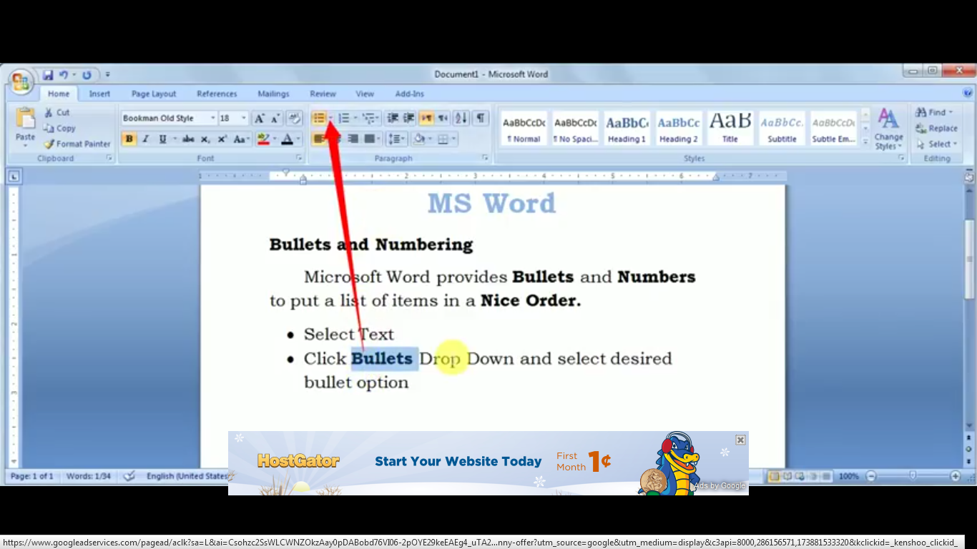Screen dimensions: 977x549
Task: Toggle Superscript formatting
Action: [x=222, y=139]
